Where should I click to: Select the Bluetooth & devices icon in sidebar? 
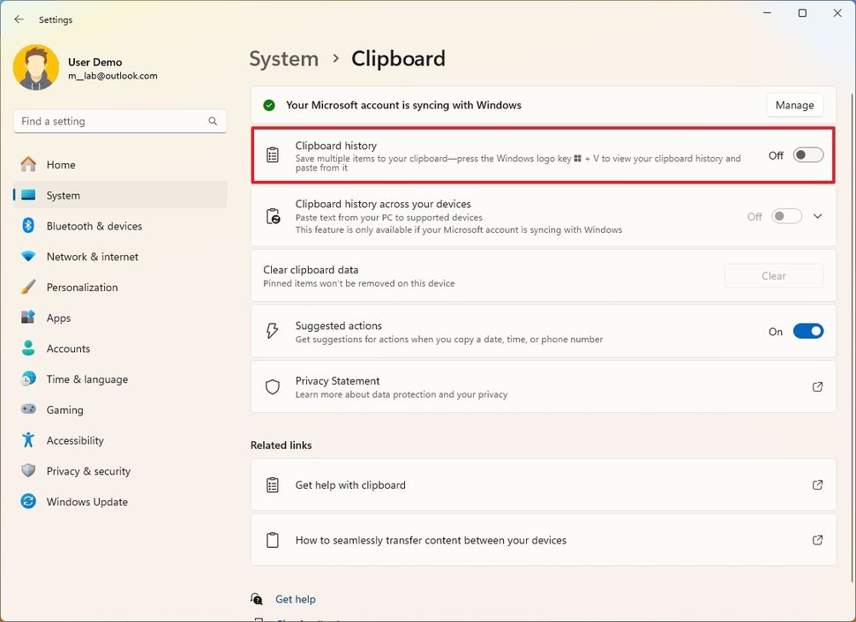coord(28,226)
